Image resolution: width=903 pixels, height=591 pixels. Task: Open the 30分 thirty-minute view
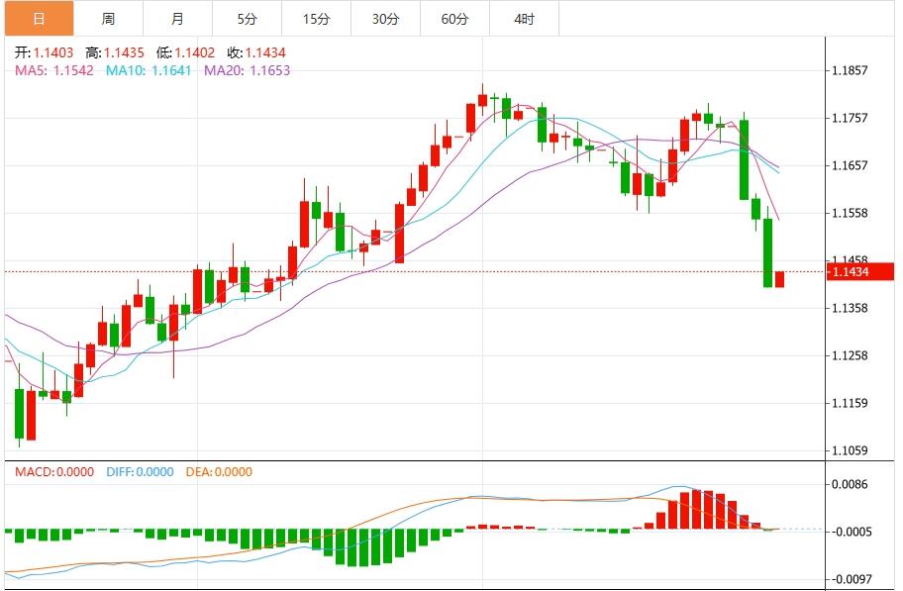click(x=385, y=18)
